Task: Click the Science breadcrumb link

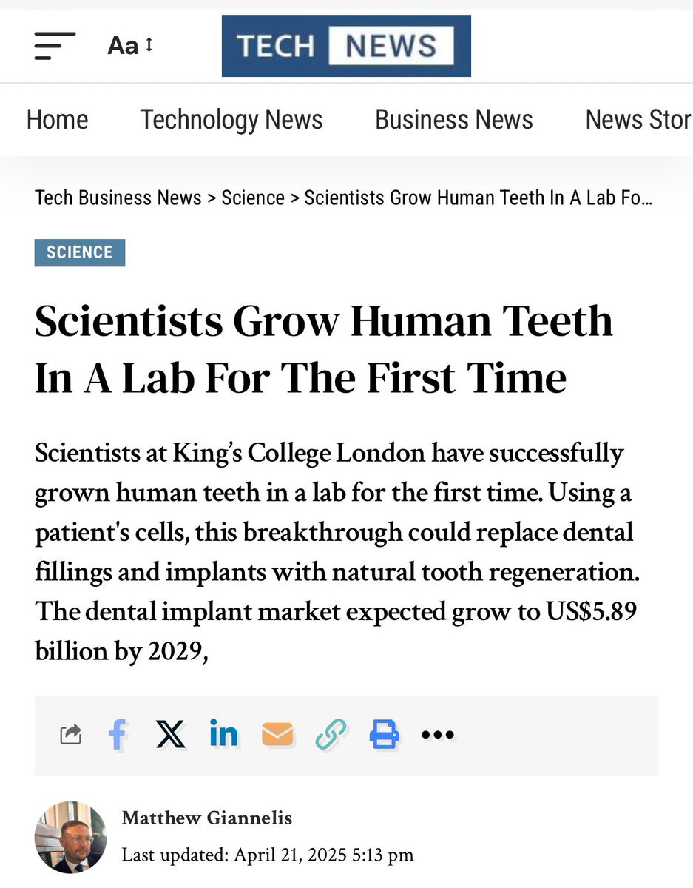Action: pyautogui.click(x=253, y=198)
